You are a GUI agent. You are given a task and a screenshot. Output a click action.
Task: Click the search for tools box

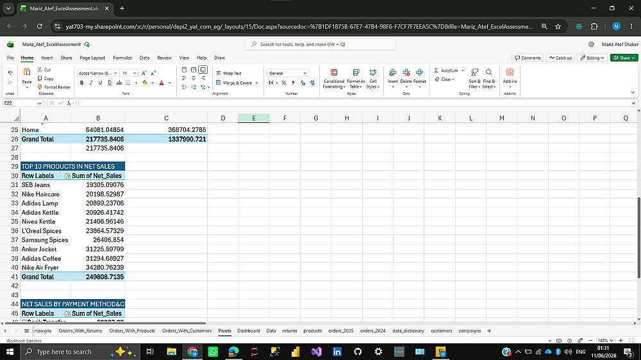click(320, 44)
